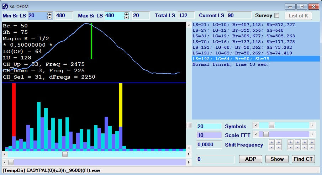Click the cyan horizontal scrollbar thumb

(x=65, y=154)
